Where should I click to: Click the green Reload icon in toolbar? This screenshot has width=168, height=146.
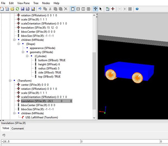[x=18, y=9]
